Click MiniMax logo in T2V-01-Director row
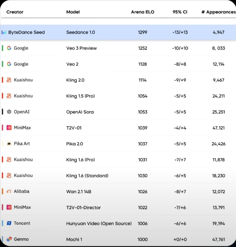This screenshot has height=247, width=236. pos(9,207)
